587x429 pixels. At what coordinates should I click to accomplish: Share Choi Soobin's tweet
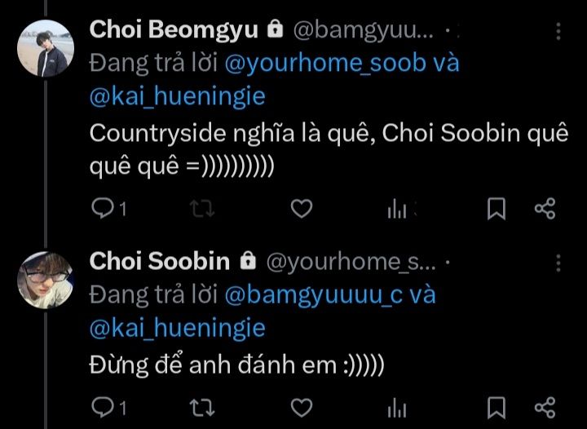[x=545, y=408]
